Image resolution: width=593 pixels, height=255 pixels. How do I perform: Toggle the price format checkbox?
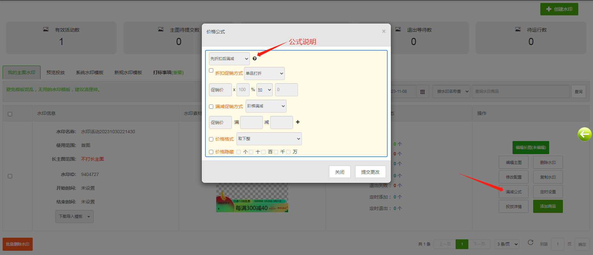point(211,139)
